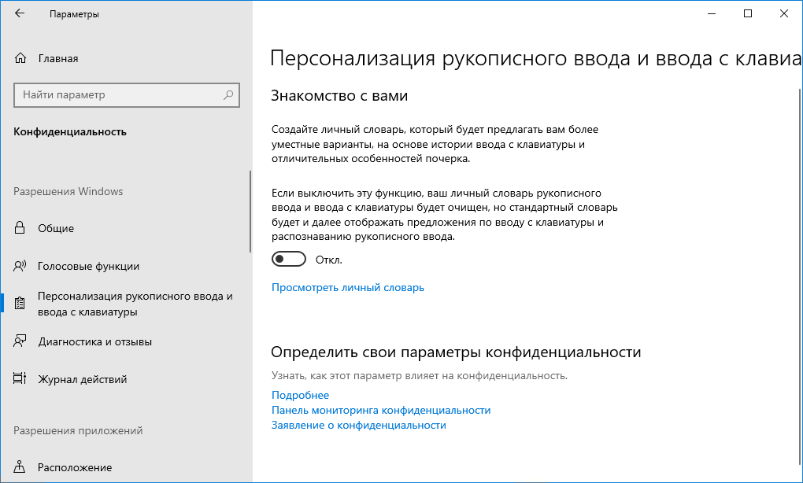Open the Подробнее link

[x=300, y=395]
